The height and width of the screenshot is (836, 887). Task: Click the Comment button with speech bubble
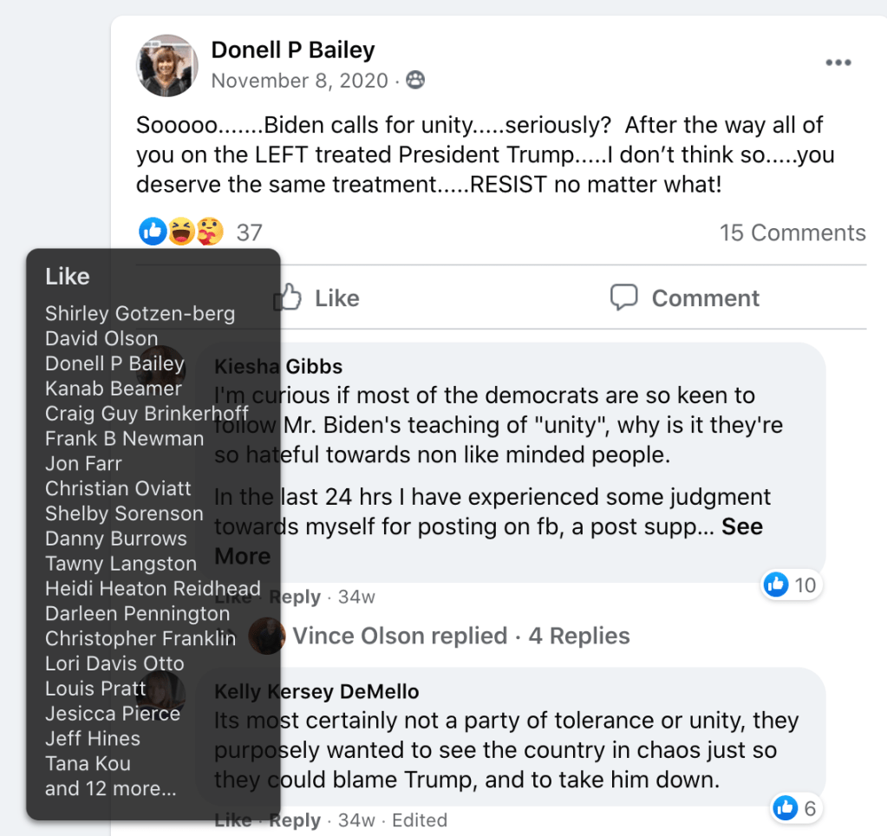685,298
